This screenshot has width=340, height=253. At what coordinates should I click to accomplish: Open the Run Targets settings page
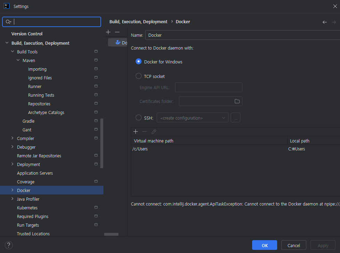(28, 225)
